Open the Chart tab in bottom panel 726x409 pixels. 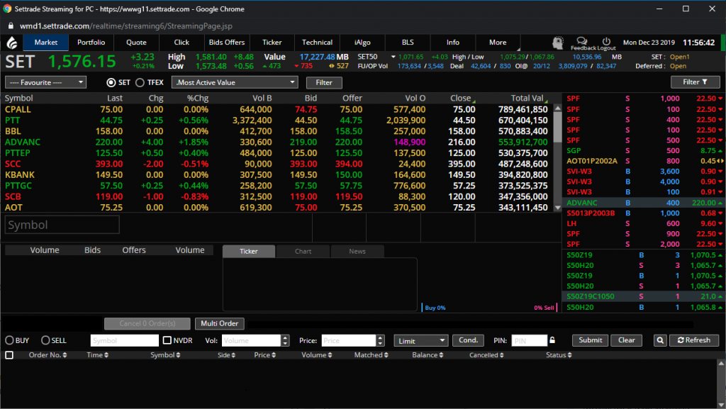303,251
